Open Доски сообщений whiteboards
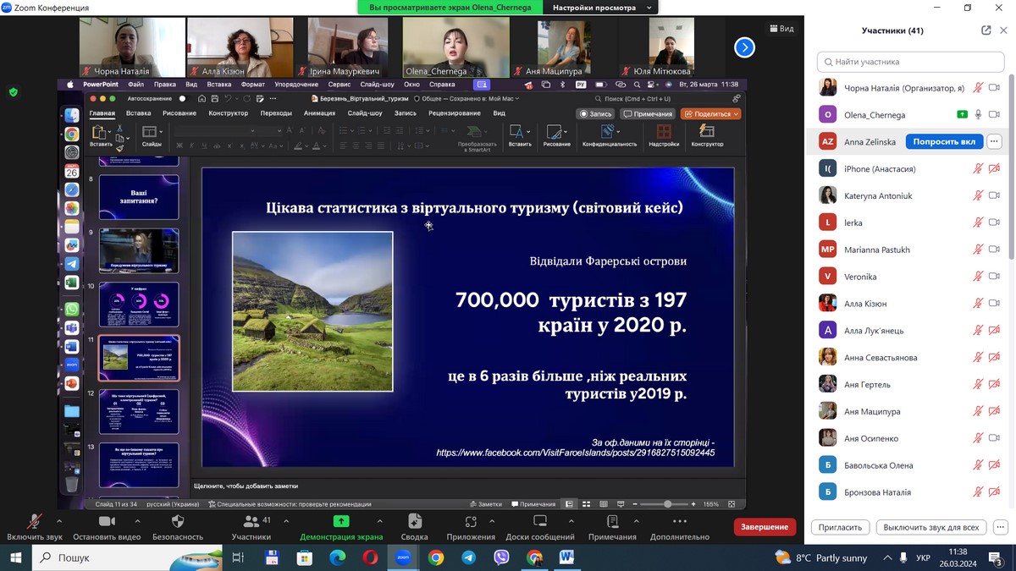Screen dimensions: 1016x571 [x=540, y=522]
